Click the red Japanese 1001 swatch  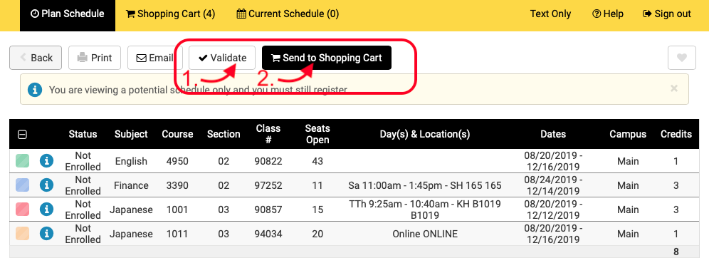pyautogui.click(x=23, y=209)
